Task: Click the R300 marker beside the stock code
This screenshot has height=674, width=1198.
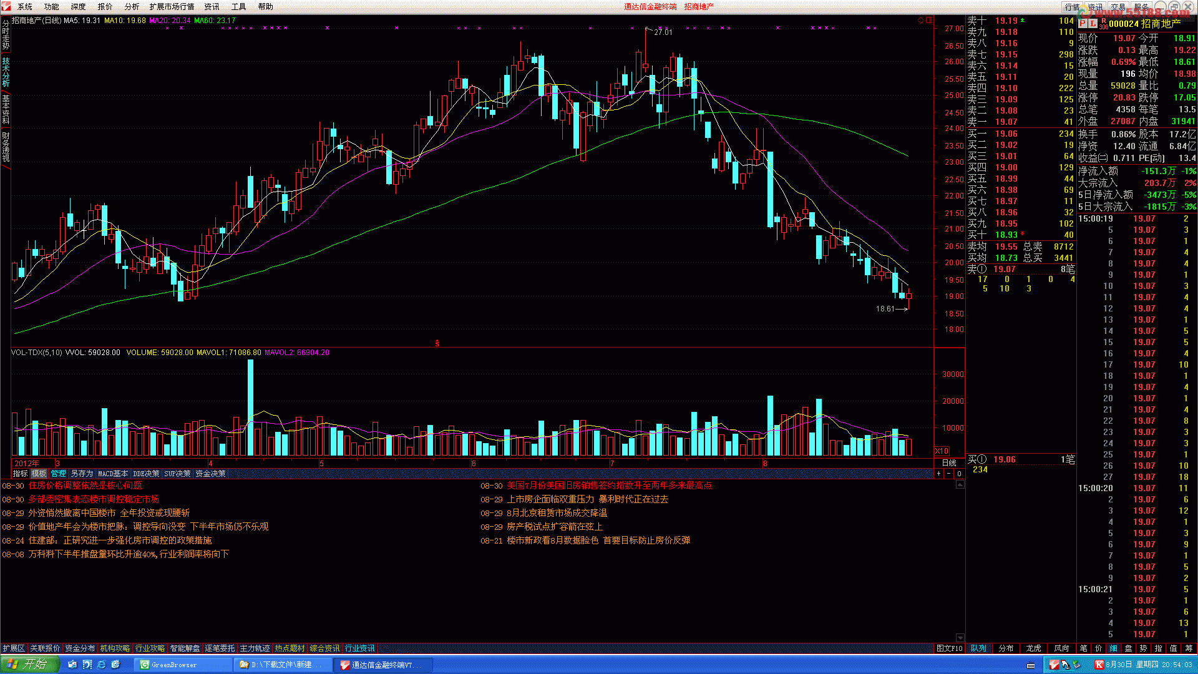Action: click(x=1103, y=24)
